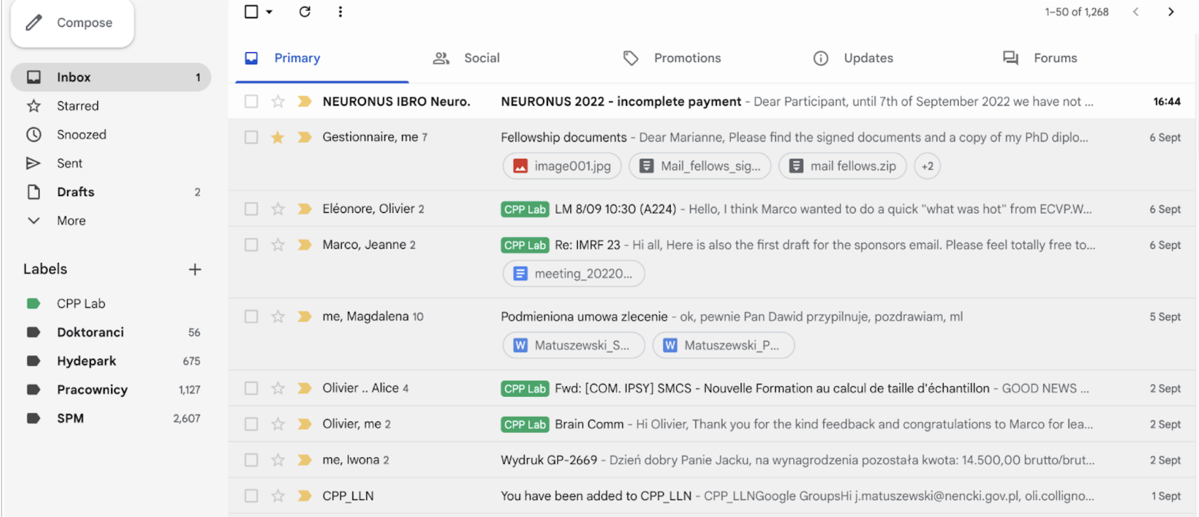Open the Forums tab
The image size is (1199, 517).
click(1040, 58)
